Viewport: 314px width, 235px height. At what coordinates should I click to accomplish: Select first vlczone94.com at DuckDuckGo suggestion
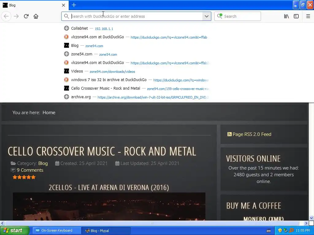136,37
